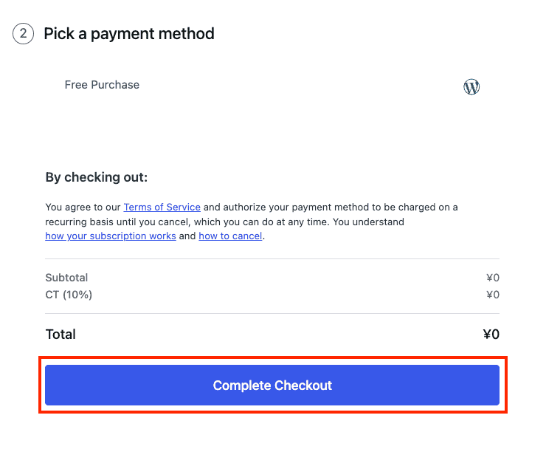Click the CT (10%) tax label

pos(69,295)
